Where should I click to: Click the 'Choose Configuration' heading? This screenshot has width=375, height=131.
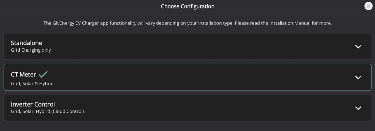coord(187,6)
